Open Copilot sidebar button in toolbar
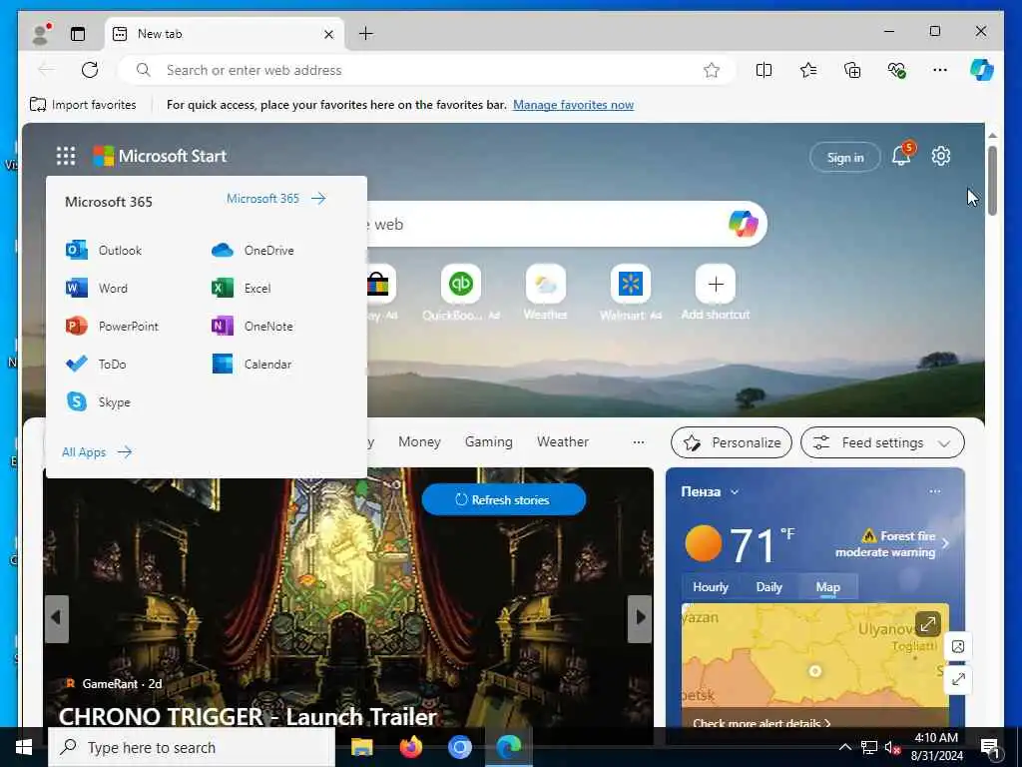Viewport: 1022px width, 767px height. 981,70
